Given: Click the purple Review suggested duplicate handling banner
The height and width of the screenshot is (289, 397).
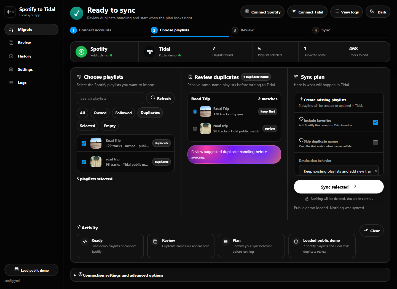Looking at the screenshot, I should [x=234, y=154].
